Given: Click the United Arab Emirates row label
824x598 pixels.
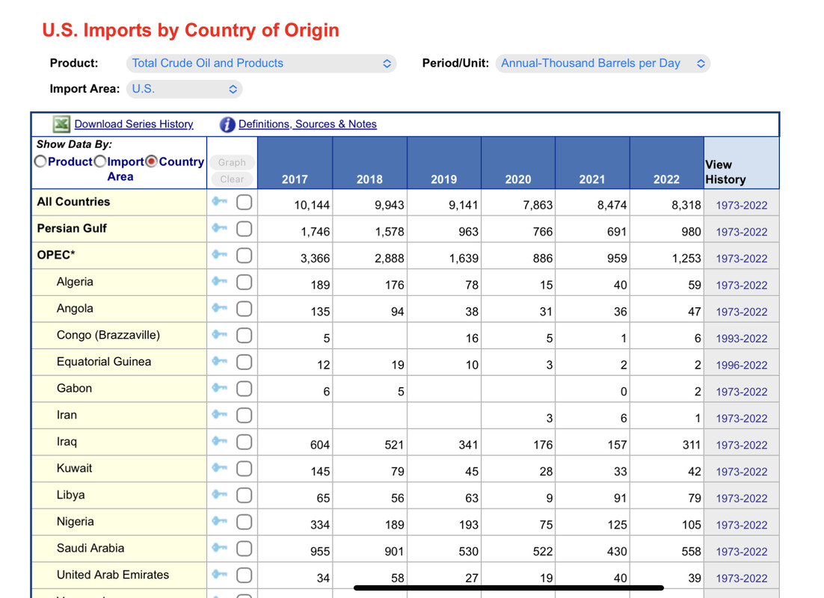Looking at the screenshot, I should [x=113, y=575].
